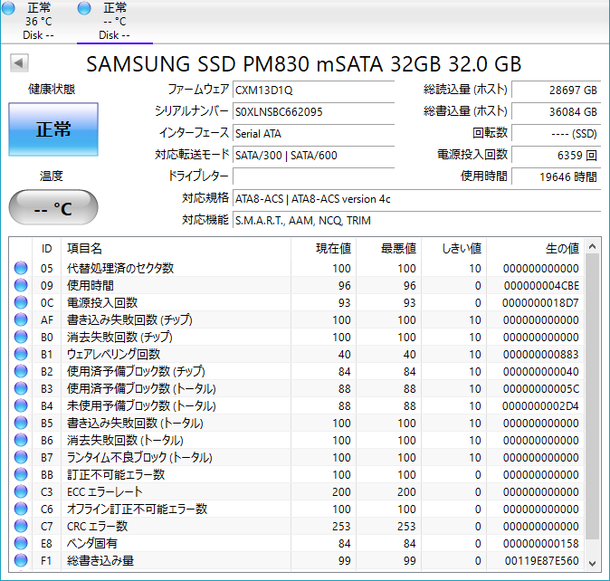Click the empty drive letter field
610x581 pixels.
[313, 177]
